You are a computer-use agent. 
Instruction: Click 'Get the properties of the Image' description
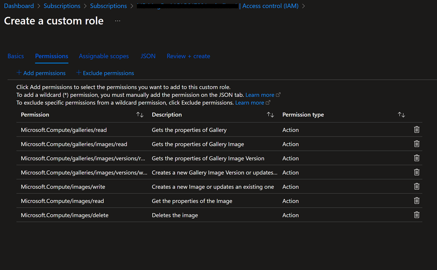click(x=192, y=201)
